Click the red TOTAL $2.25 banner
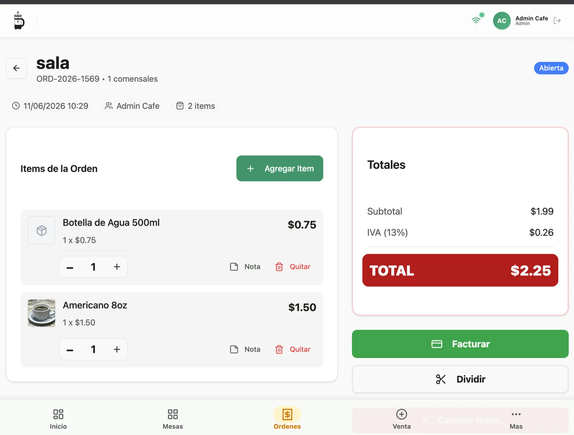574x435 pixels. [x=460, y=270]
